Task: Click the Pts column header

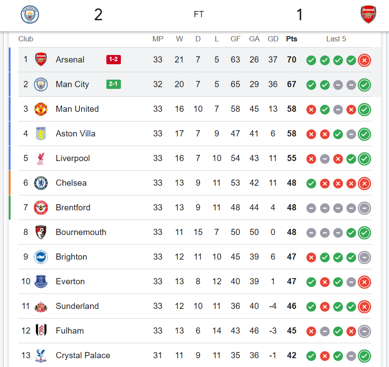Action: tap(291, 39)
